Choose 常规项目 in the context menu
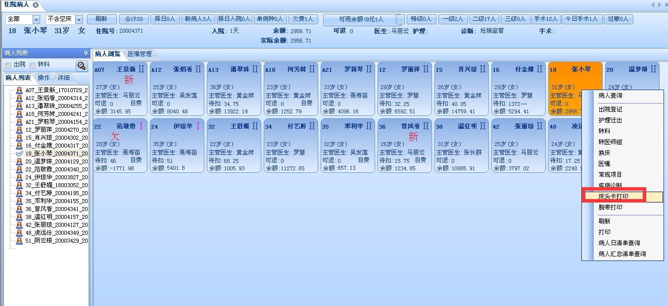 (x=622, y=175)
